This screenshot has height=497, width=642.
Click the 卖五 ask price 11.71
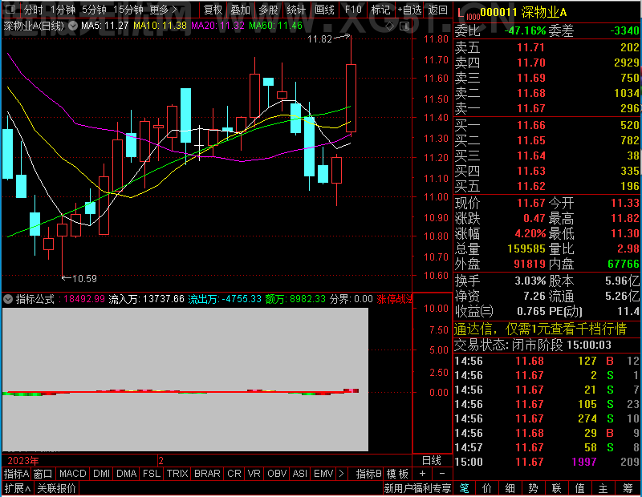pos(531,47)
